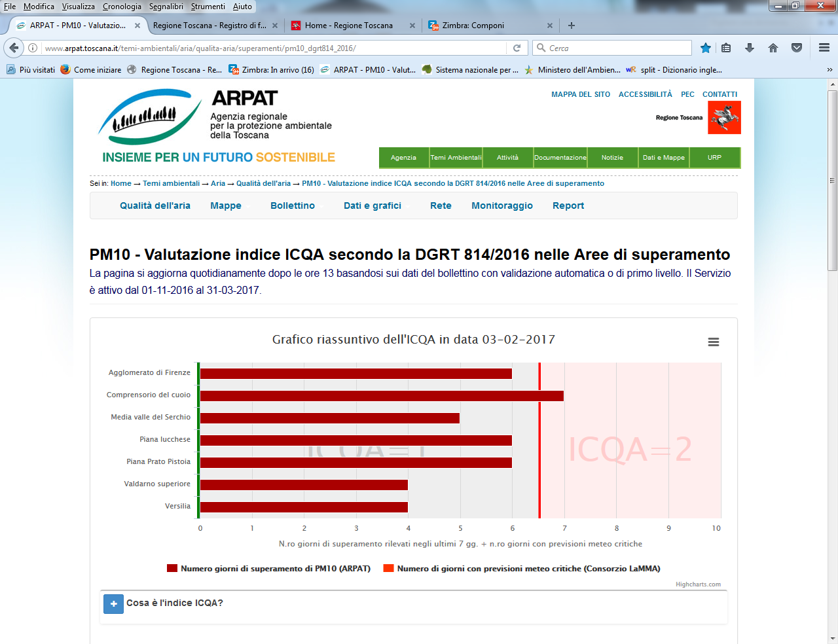Reload the page with the refresh icon

[517, 48]
